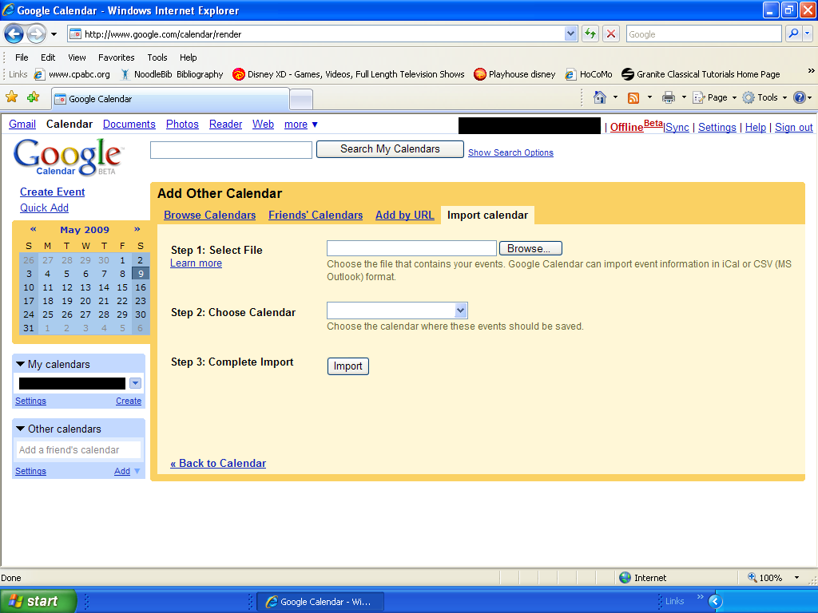Click the IE Back navigation arrow

(14, 34)
